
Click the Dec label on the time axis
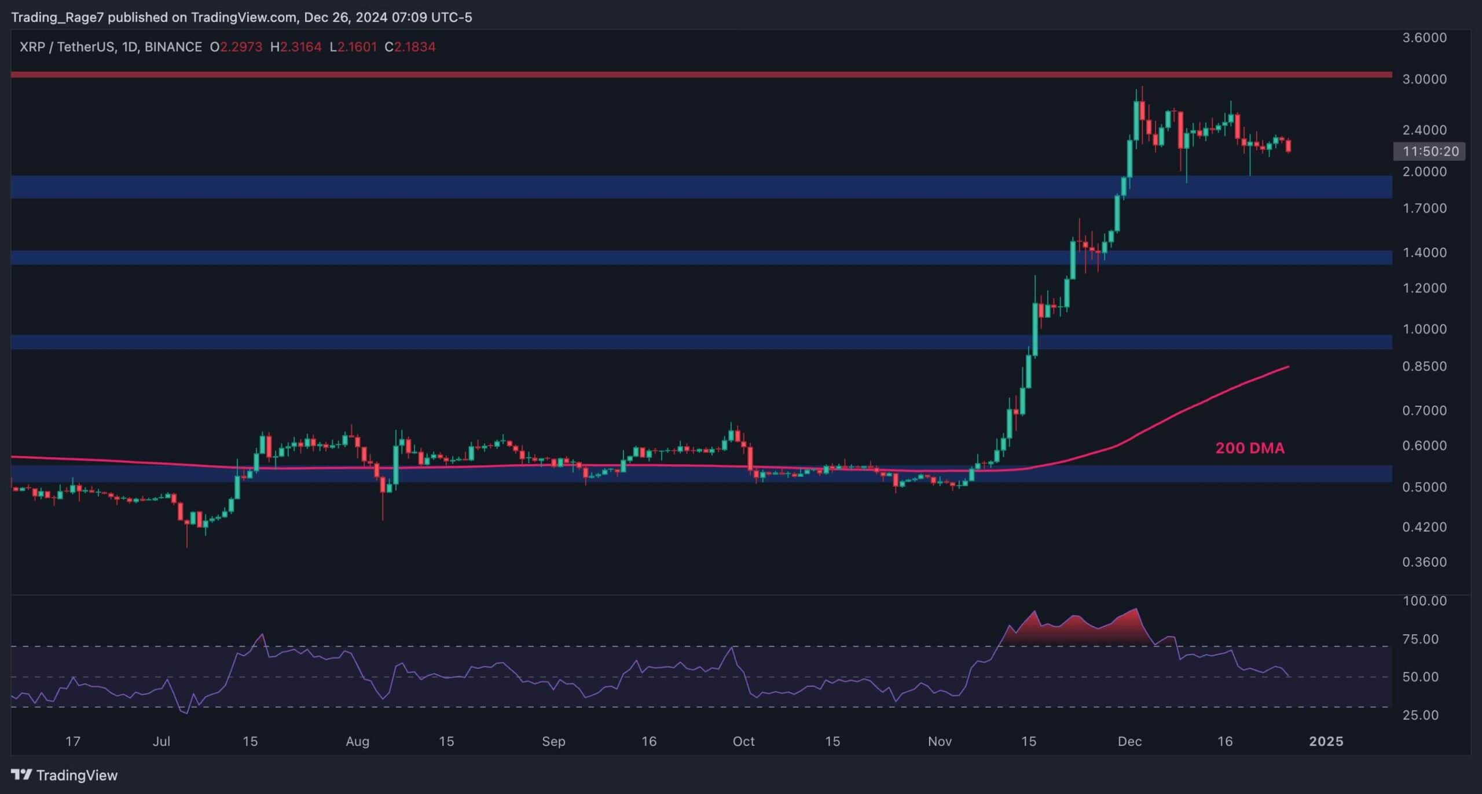pyautogui.click(x=1131, y=741)
